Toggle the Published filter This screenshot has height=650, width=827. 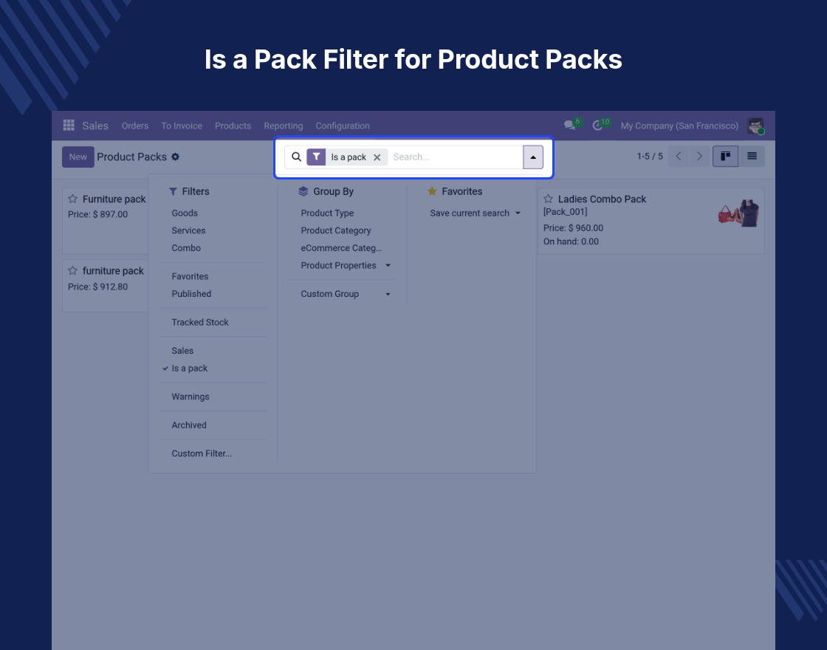coord(191,294)
